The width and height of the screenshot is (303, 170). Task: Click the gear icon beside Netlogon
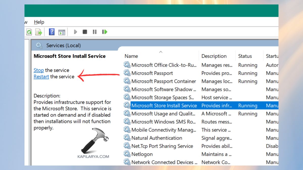click(x=127, y=154)
